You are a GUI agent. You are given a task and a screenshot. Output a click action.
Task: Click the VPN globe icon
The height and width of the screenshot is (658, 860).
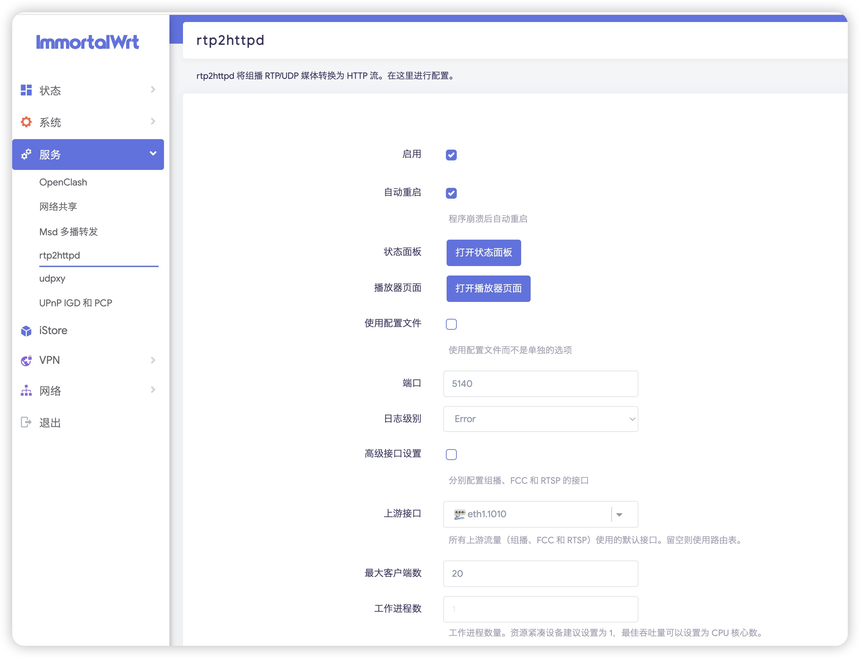tap(26, 360)
